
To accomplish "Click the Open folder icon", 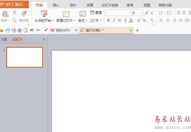I will [x=2, y=30].
